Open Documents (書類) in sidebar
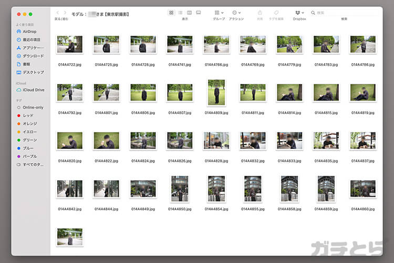This screenshot has width=394, height=263. pyautogui.click(x=23, y=64)
